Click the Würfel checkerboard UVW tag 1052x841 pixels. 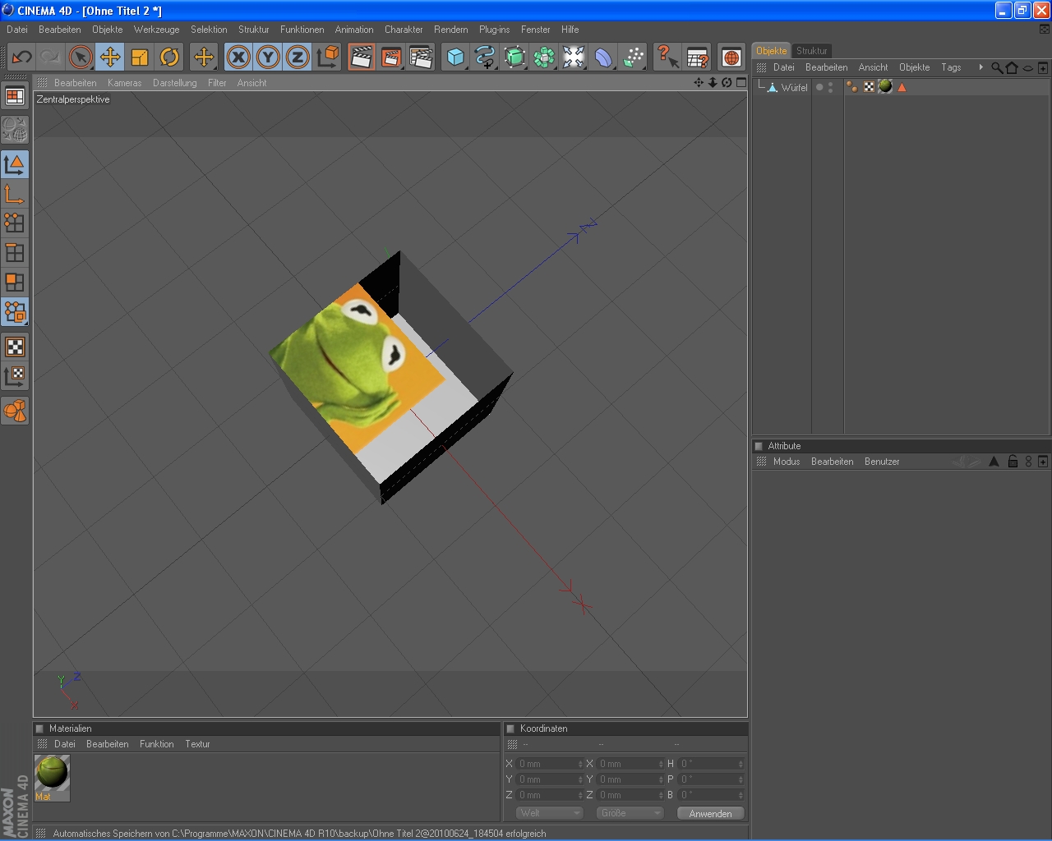coord(869,87)
